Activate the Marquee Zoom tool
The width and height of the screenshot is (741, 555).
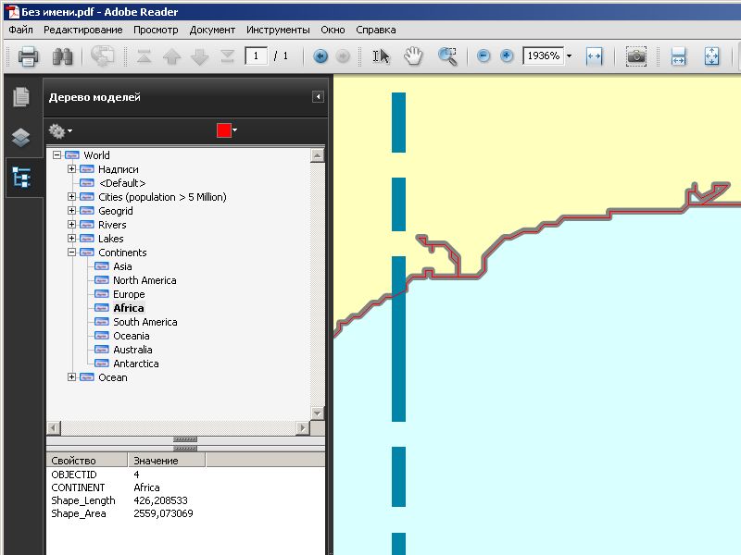[447, 56]
